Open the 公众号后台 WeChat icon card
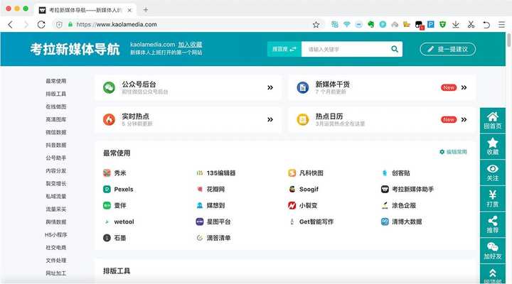The height and width of the screenshot is (284, 512). 109,87
